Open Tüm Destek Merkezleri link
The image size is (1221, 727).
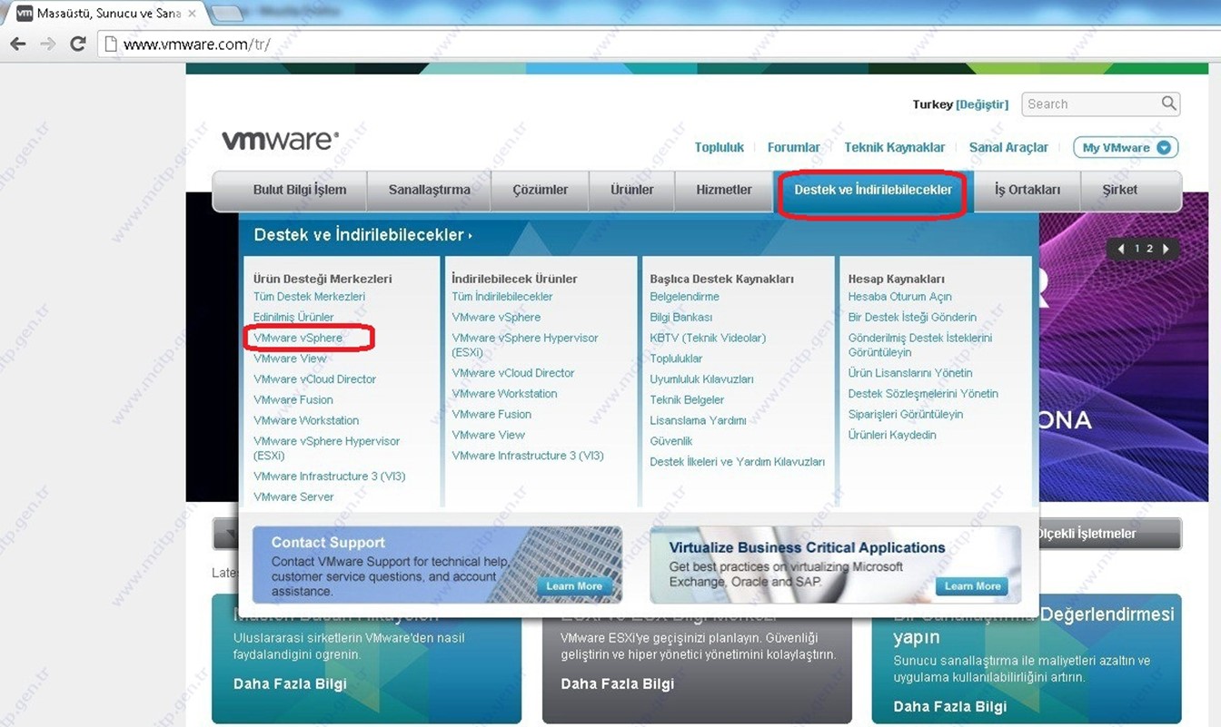[310, 297]
